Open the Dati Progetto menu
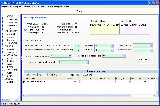The image size is (160, 106). point(16,7)
